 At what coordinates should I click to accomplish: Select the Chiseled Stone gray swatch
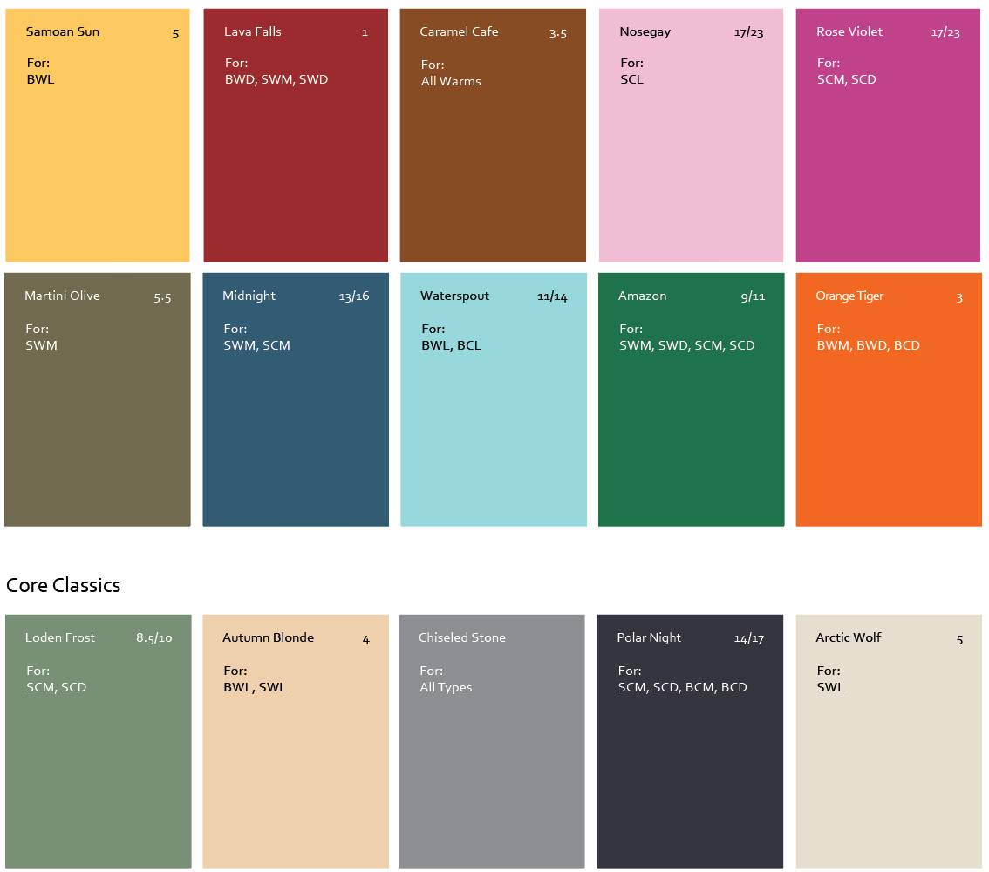[491, 741]
